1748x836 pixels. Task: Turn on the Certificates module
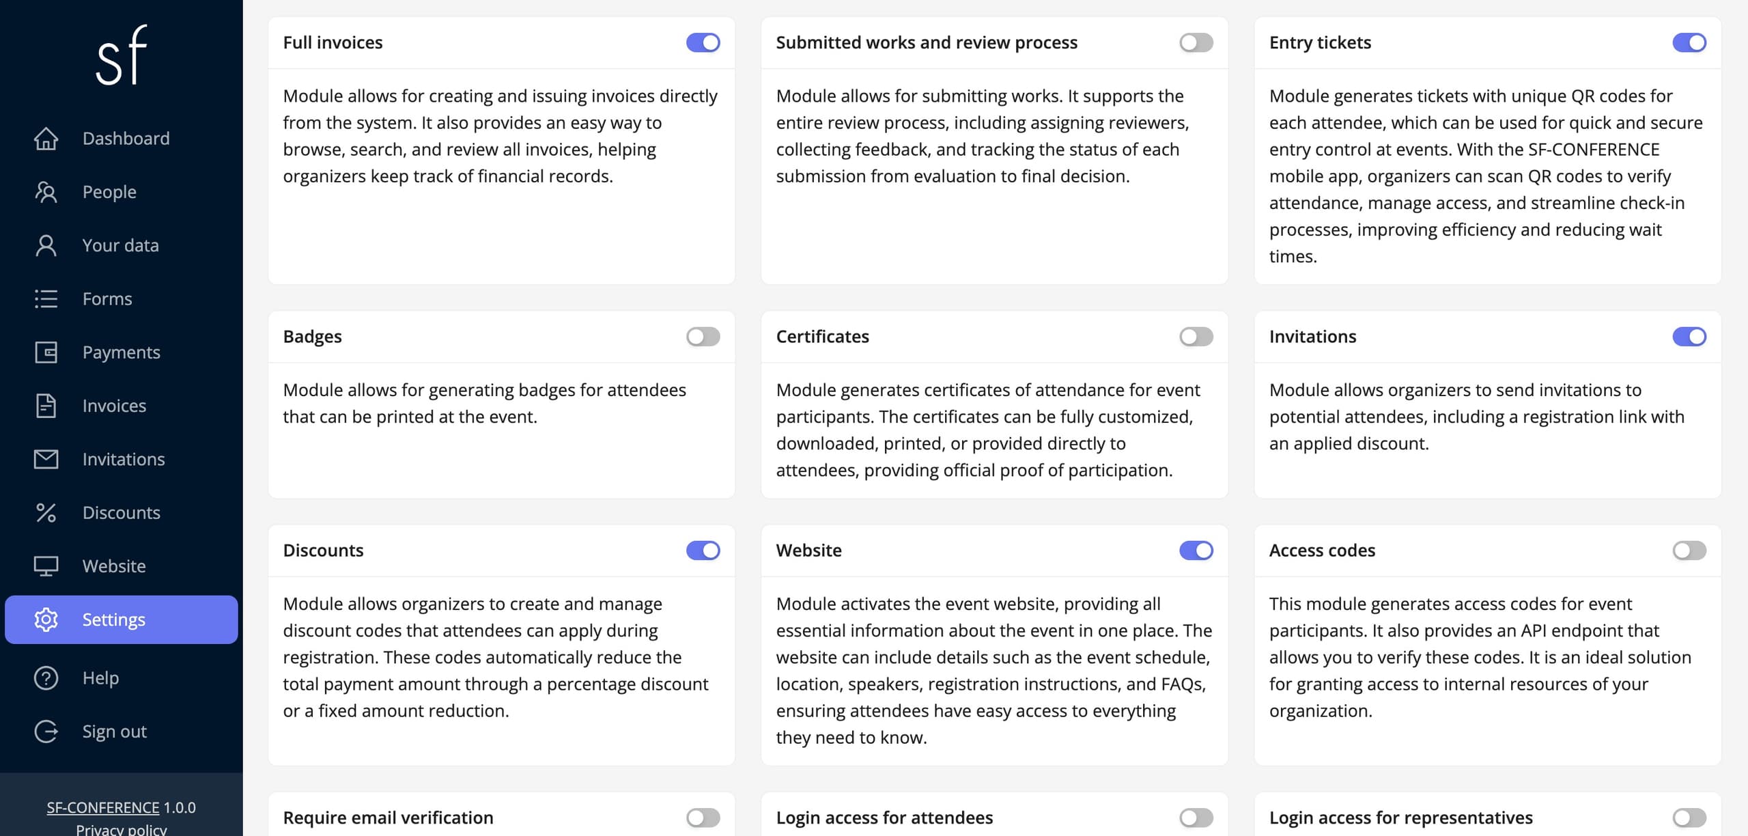(1196, 337)
